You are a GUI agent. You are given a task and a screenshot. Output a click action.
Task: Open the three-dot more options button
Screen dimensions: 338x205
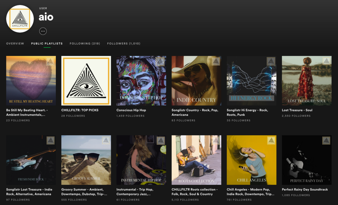(43, 31)
